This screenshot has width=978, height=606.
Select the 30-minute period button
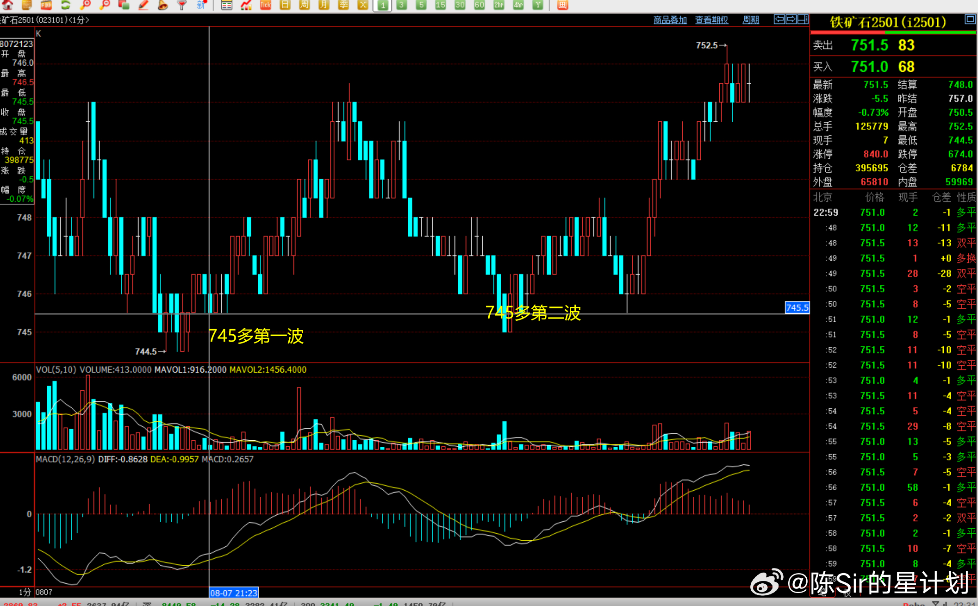[460, 5]
